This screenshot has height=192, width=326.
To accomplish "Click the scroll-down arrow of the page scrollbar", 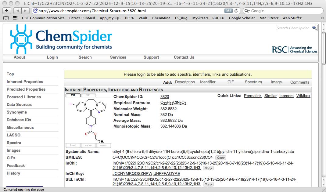I will tap(324, 184).
